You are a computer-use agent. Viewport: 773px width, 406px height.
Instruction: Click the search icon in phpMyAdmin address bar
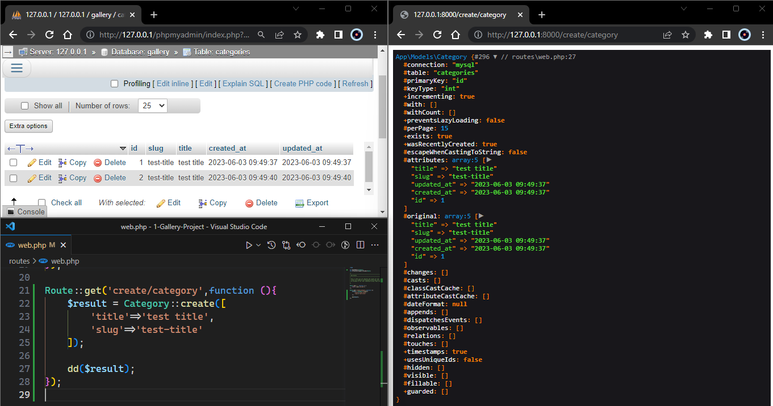[x=261, y=35]
